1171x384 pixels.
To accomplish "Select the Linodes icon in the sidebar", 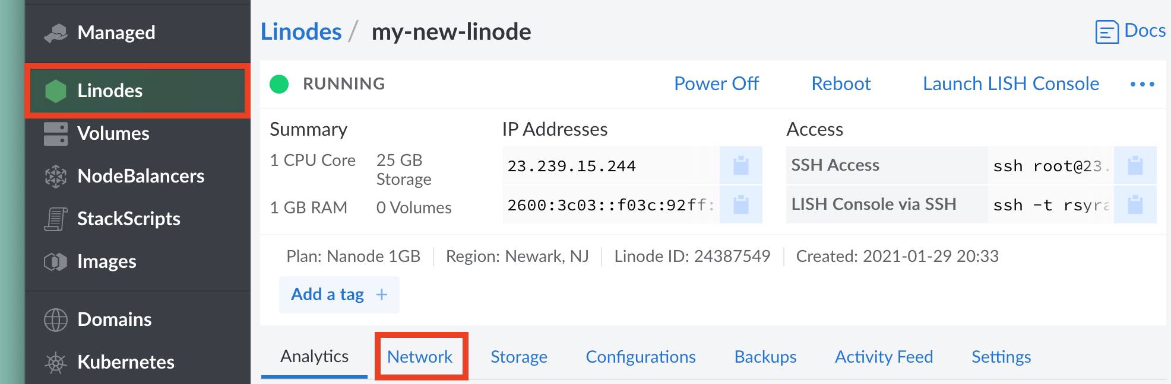I will [56, 91].
